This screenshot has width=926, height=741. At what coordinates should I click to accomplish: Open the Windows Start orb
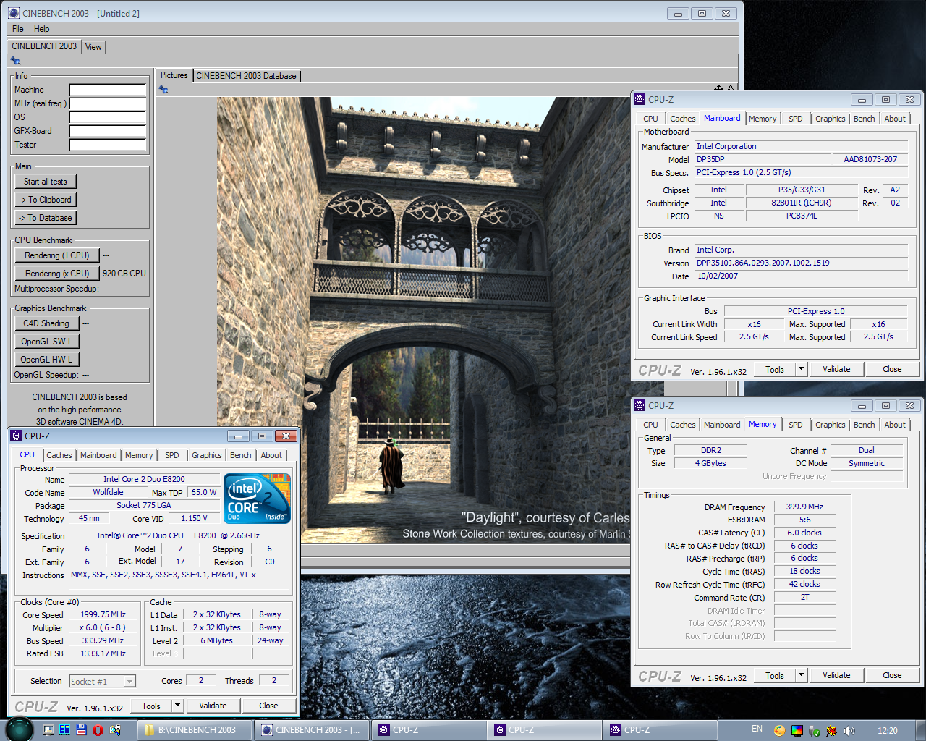click(x=20, y=729)
